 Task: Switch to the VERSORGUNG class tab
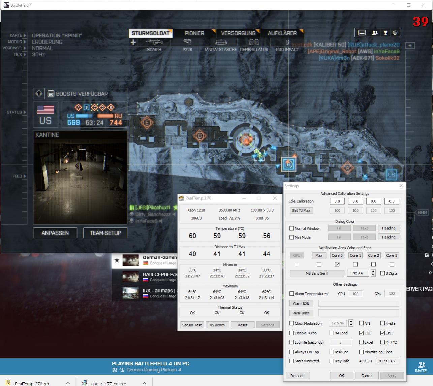[238, 33]
